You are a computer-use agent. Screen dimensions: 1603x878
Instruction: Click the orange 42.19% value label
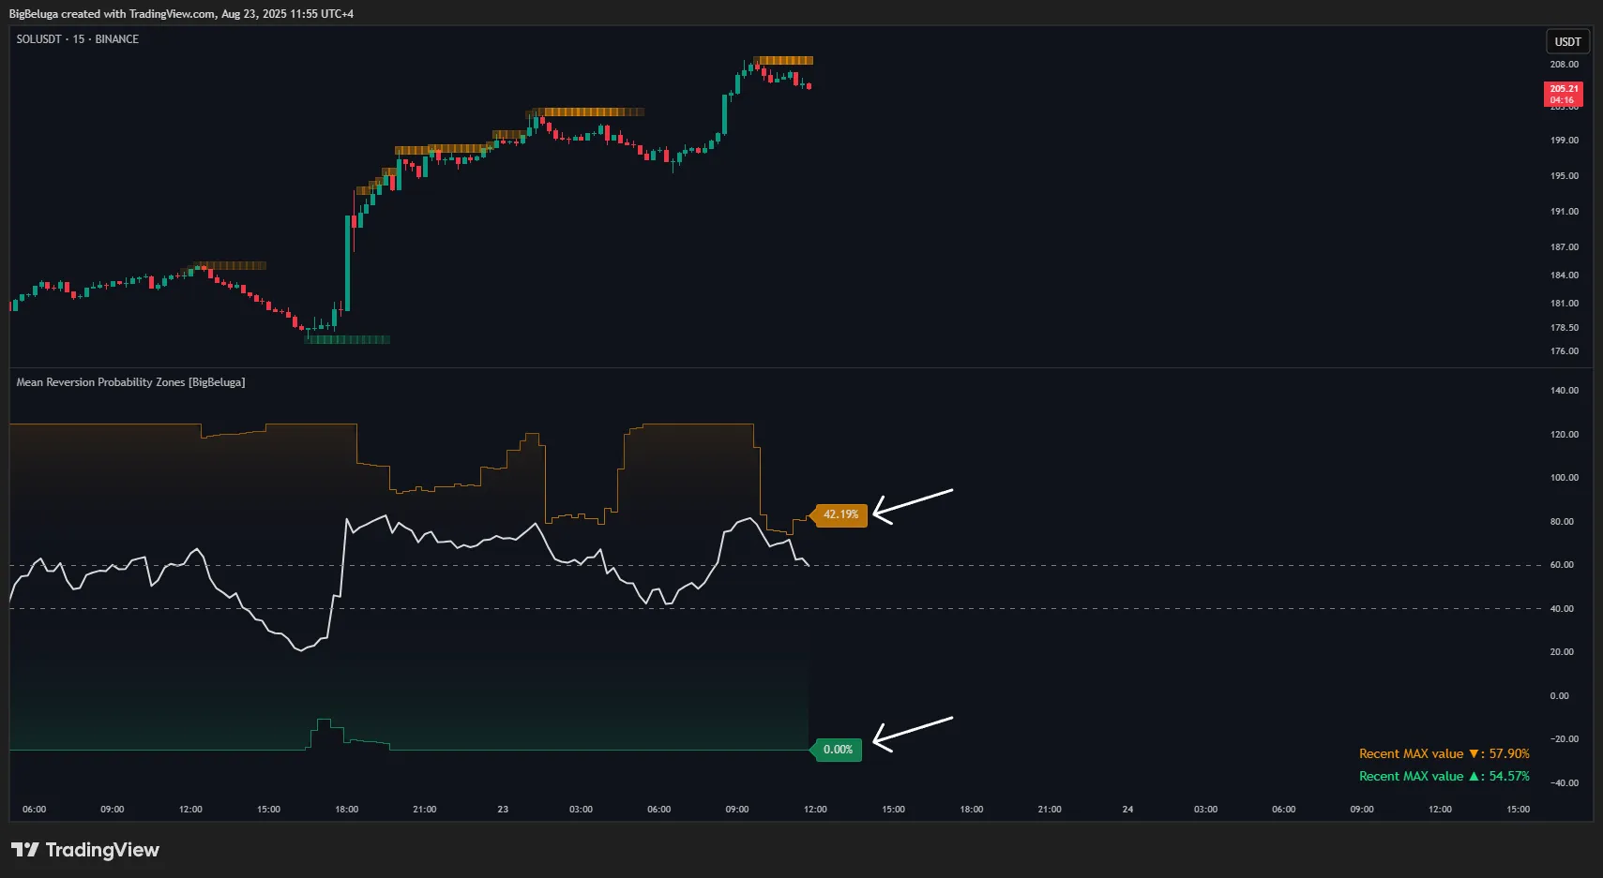coord(839,514)
